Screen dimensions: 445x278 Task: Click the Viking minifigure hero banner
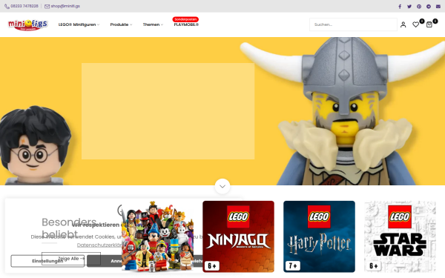click(222, 111)
